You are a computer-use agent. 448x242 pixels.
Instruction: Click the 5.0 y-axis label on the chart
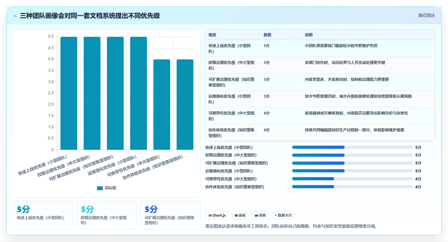tap(51, 37)
